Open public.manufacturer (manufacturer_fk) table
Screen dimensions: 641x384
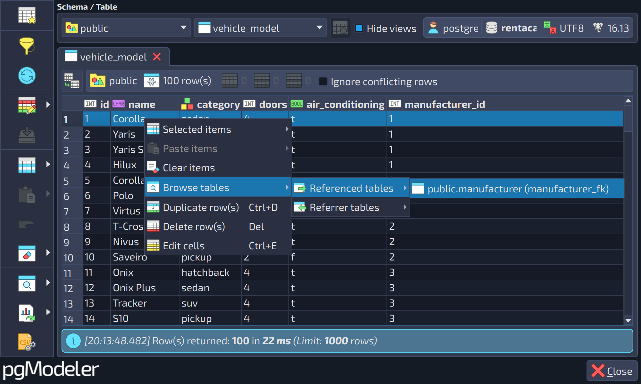[517, 188]
